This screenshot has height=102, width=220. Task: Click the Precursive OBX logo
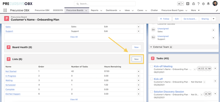click(x=18, y=4)
